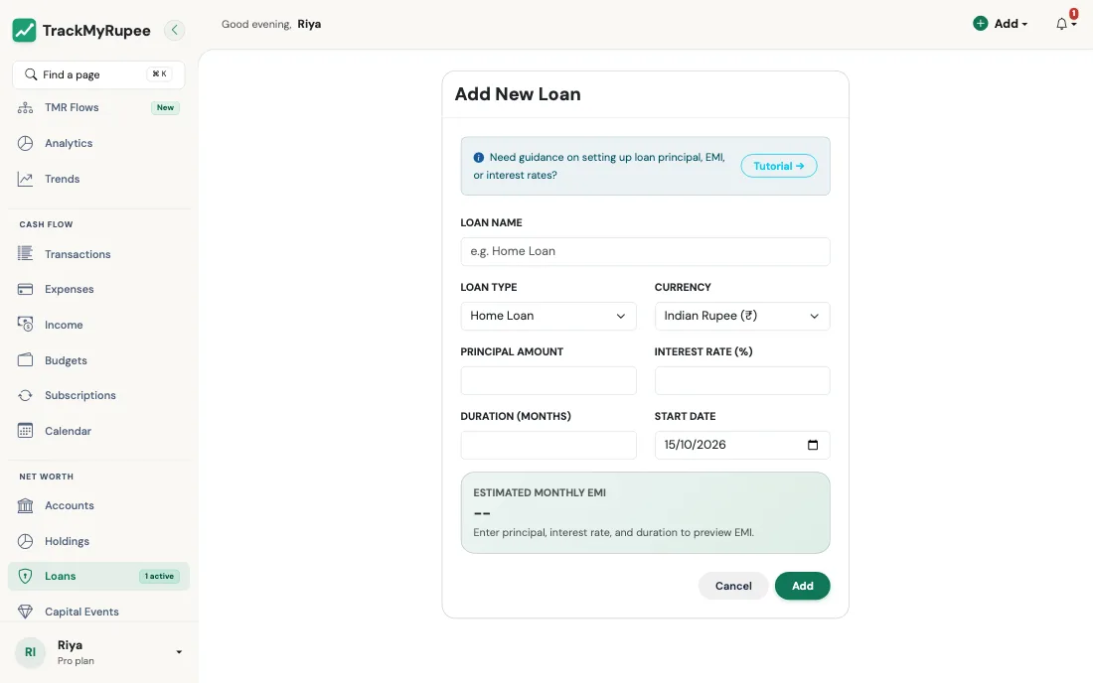Screen dimensions: 1093x683
Task: Click the Income icon in sidebar
Action: pos(25,325)
